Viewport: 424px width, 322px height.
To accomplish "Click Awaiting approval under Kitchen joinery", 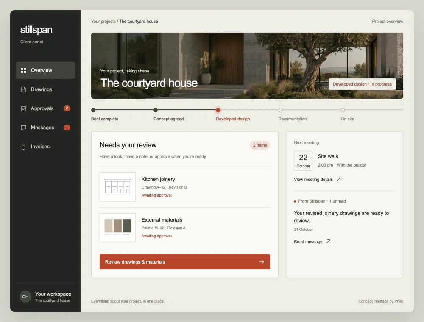I will coord(156,195).
